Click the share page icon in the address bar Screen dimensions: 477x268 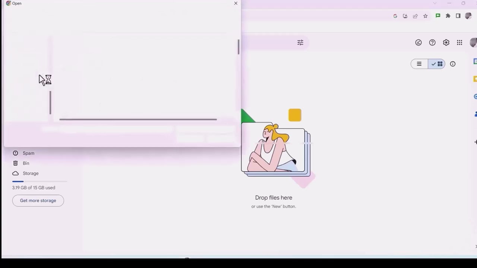415,16
